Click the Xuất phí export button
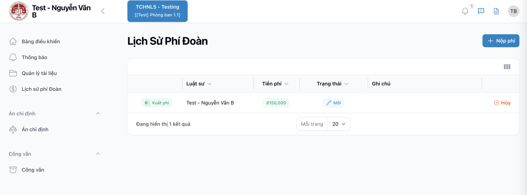527x195 pixels. (x=157, y=103)
